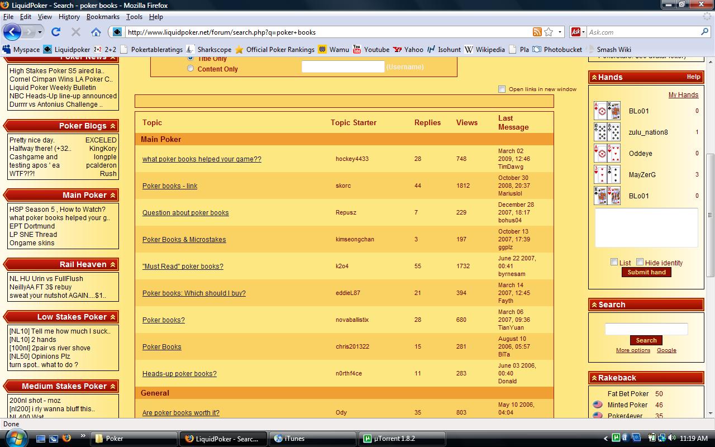Open 'Heads-up poker books?' topic
This screenshot has width=715, height=447.
(x=179, y=374)
